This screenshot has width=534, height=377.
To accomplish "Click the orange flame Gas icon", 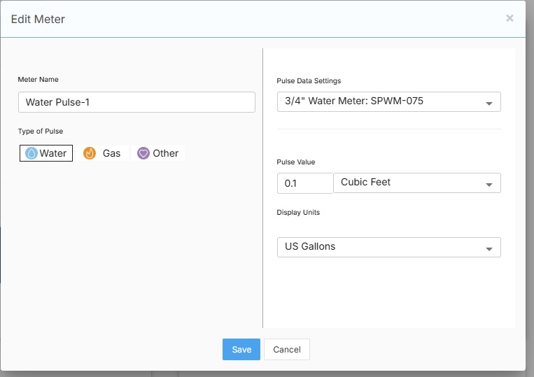I will click(x=90, y=153).
